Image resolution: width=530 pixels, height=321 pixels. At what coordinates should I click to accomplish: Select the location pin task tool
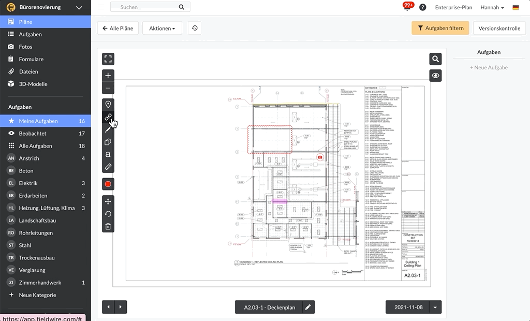point(108,105)
